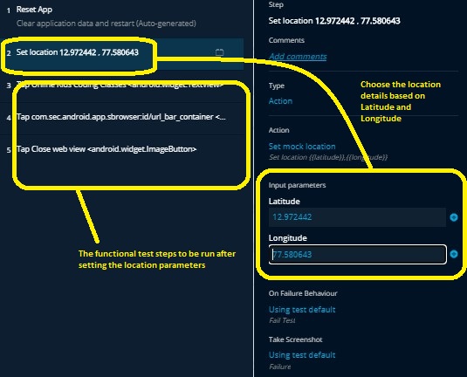This screenshot has width=467, height=377.
Task: Click the Input parameters section label
Action: coord(298,185)
